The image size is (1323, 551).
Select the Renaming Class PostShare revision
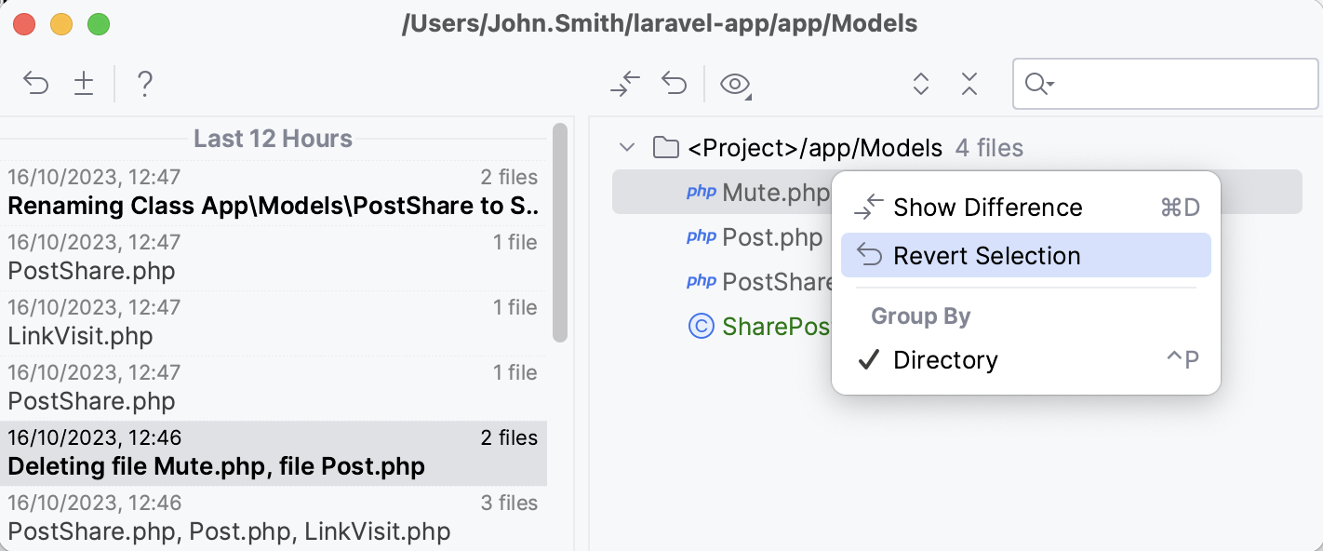pyautogui.click(x=274, y=193)
